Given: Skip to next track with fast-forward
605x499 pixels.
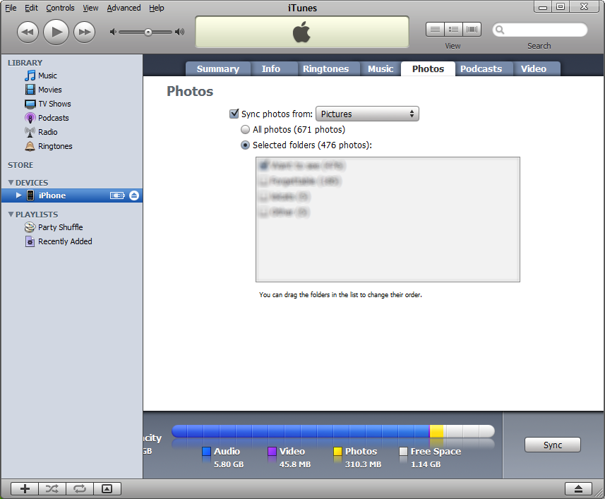Looking at the screenshot, I should click(x=84, y=32).
